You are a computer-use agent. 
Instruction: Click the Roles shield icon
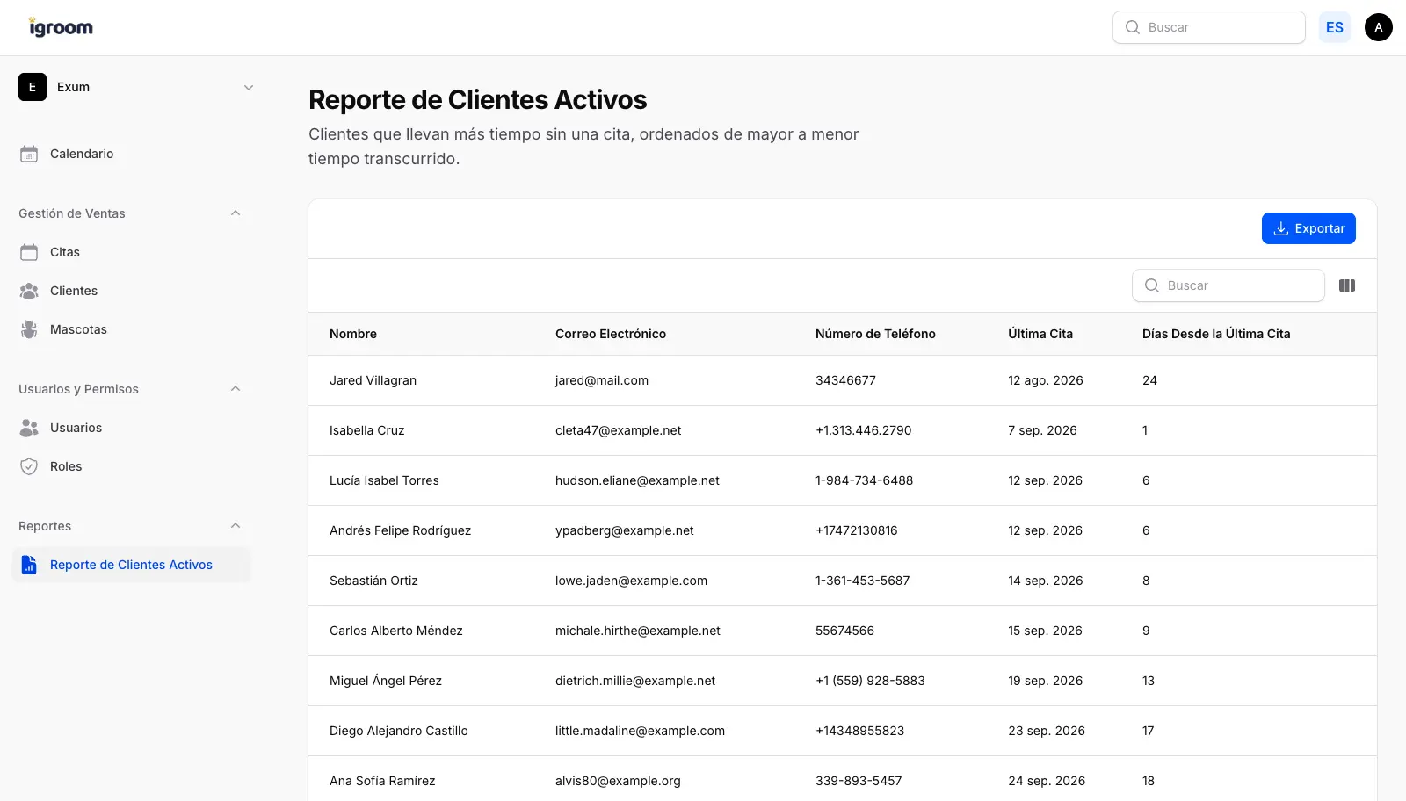coord(29,466)
